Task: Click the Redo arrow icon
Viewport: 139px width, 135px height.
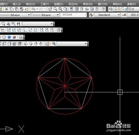Action: click(41, 9)
